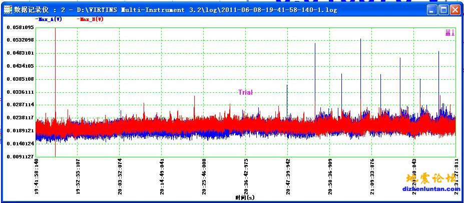This screenshot has height=203, width=464.
Task: Click the magenta label in plot's top-right corner
Action: [449, 33]
